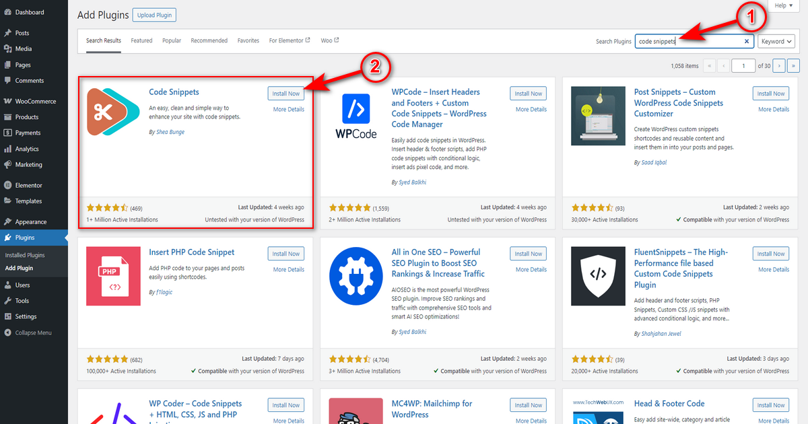The height and width of the screenshot is (424, 808).
Task: Click the Plugins plug icon
Action: 7,238
